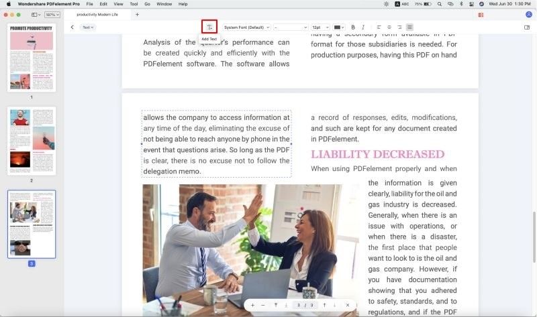537x317 pixels.
Task: Open the System Font (Default) dropdown
Action: (246, 27)
